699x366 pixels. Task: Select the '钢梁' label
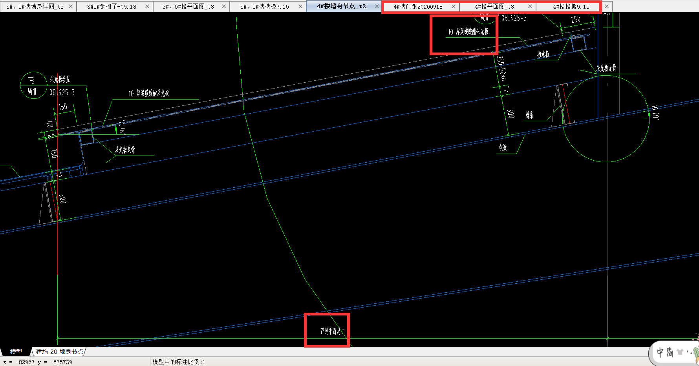pyautogui.click(x=503, y=148)
